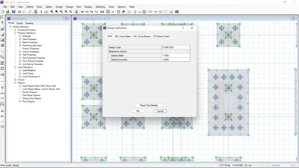299x168 pixels.
Task: Click the Undo toolbar icon
Action: point(19,12)
